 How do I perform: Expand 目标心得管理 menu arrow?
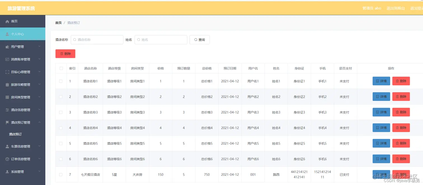[39, 72]
